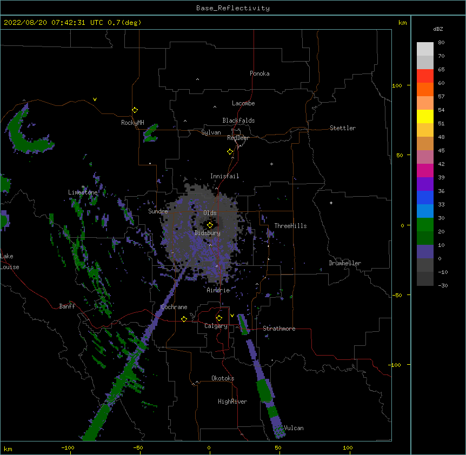Click the Olds town label
This screenshot has width=466, height=455.
tap(210, 213)
